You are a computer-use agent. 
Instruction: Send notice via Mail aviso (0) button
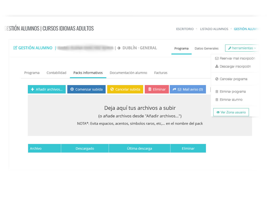click(188, 89)
